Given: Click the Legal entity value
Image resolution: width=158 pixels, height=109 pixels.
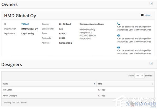Looking at the screenshot, I should (28, 34).
